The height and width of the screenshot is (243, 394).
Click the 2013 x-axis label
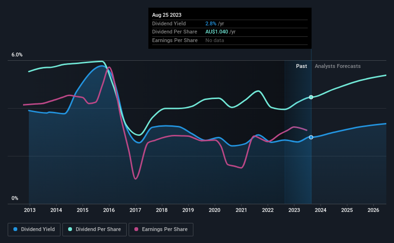click(30, 210)
